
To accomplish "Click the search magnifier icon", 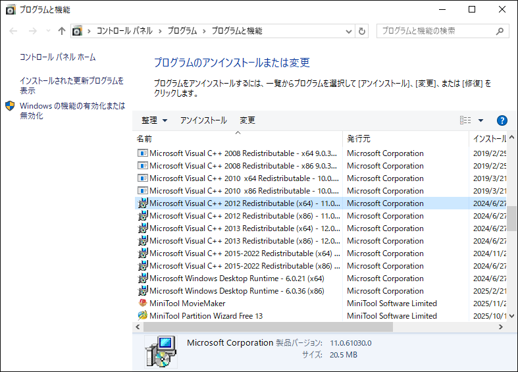I will click(500, 31).
